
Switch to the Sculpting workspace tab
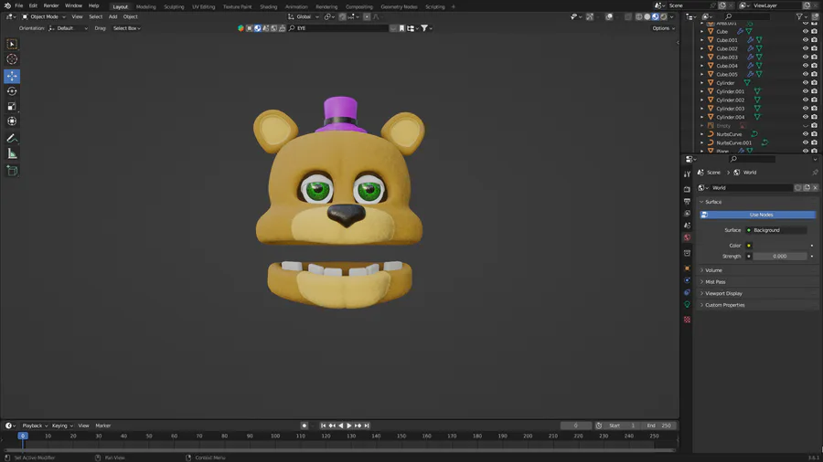coord(174,6)
